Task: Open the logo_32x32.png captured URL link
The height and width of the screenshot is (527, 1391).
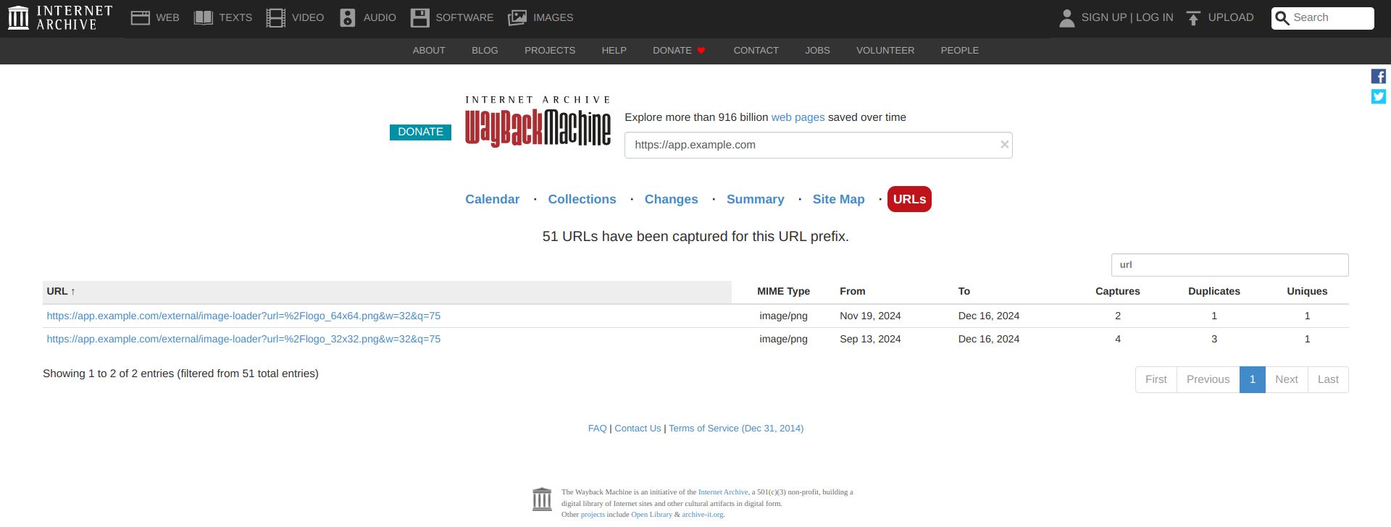Action: click(x=243, y=339)
